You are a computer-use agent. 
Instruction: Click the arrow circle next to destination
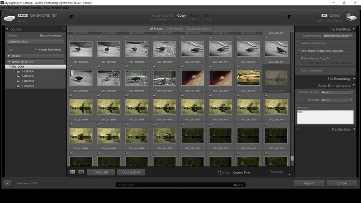pos(289,17)
